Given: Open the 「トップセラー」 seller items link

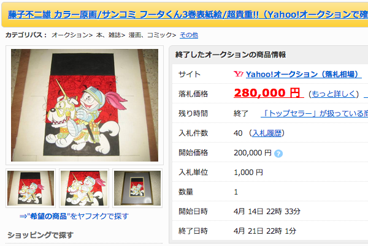Looking at the screenshot, I should 314,114.
